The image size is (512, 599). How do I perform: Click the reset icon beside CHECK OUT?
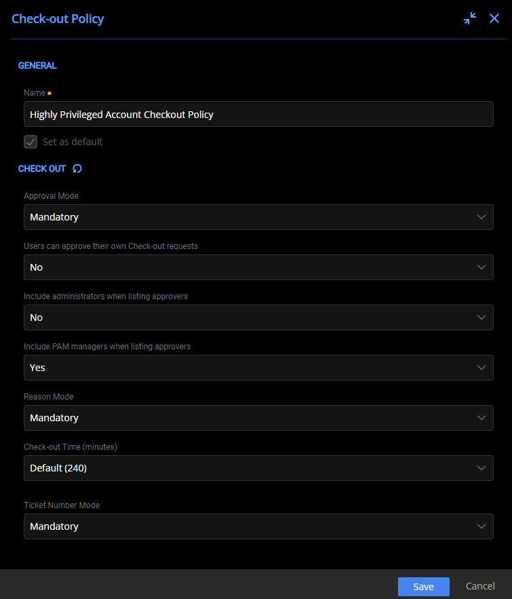point(77,169)
